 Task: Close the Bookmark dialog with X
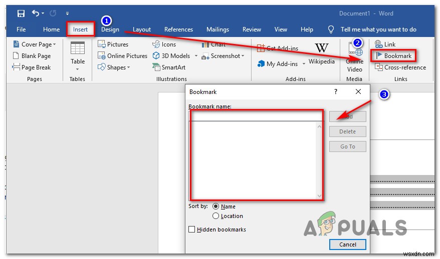pos(358,91)
